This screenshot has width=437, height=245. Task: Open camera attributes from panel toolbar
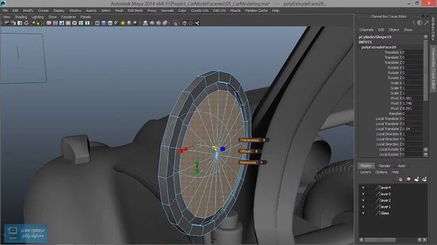tap(13, 23)
